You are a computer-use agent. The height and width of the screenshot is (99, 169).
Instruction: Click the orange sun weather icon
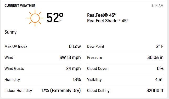(35, 18)
